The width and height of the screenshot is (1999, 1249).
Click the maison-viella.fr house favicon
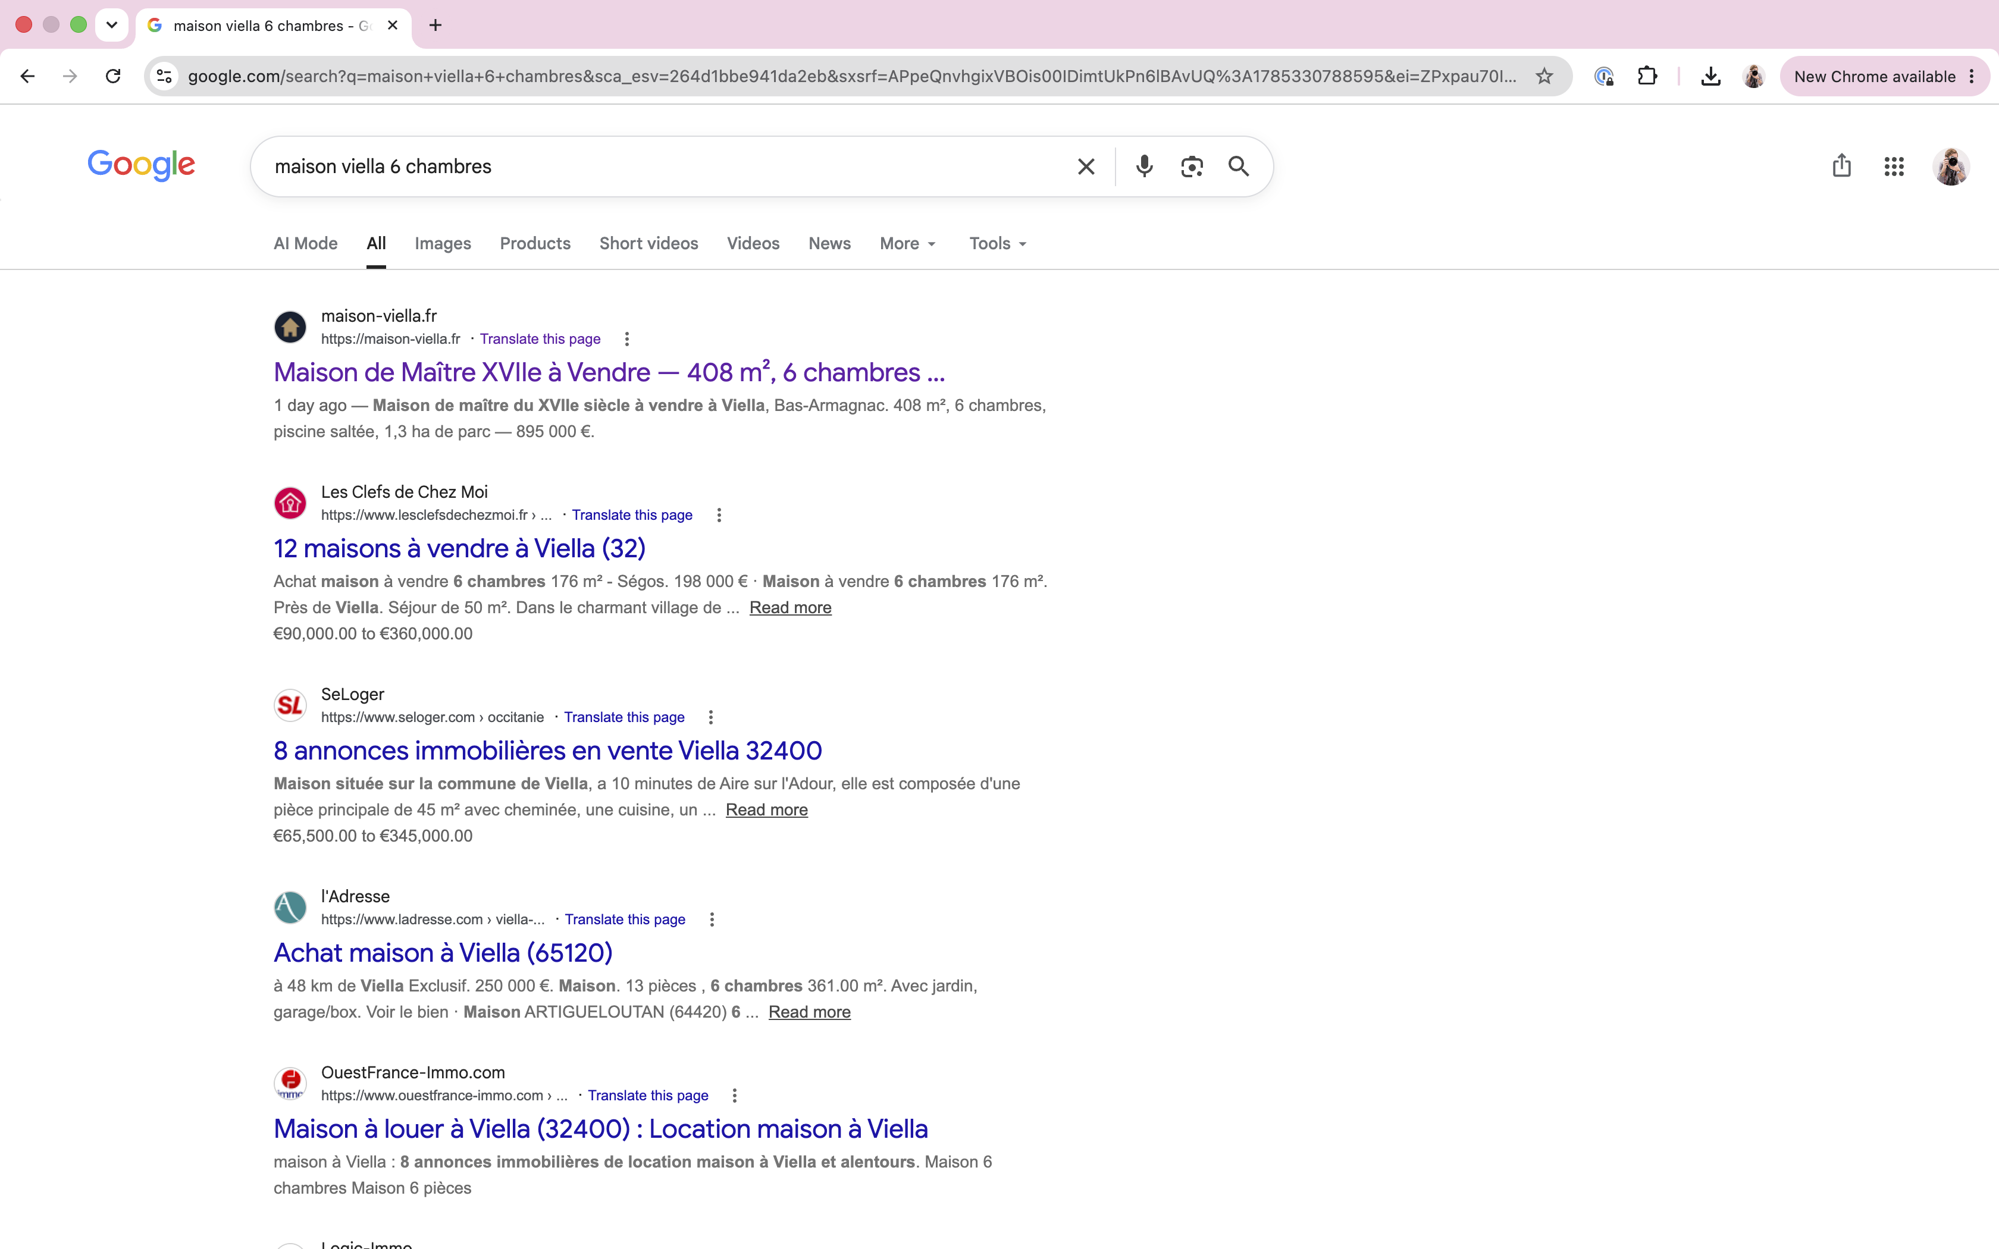click(290, 327)
